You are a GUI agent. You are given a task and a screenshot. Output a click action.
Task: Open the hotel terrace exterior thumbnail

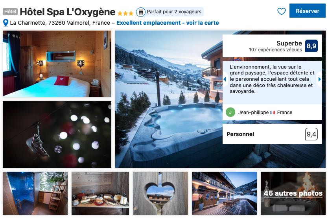(224, 193)
